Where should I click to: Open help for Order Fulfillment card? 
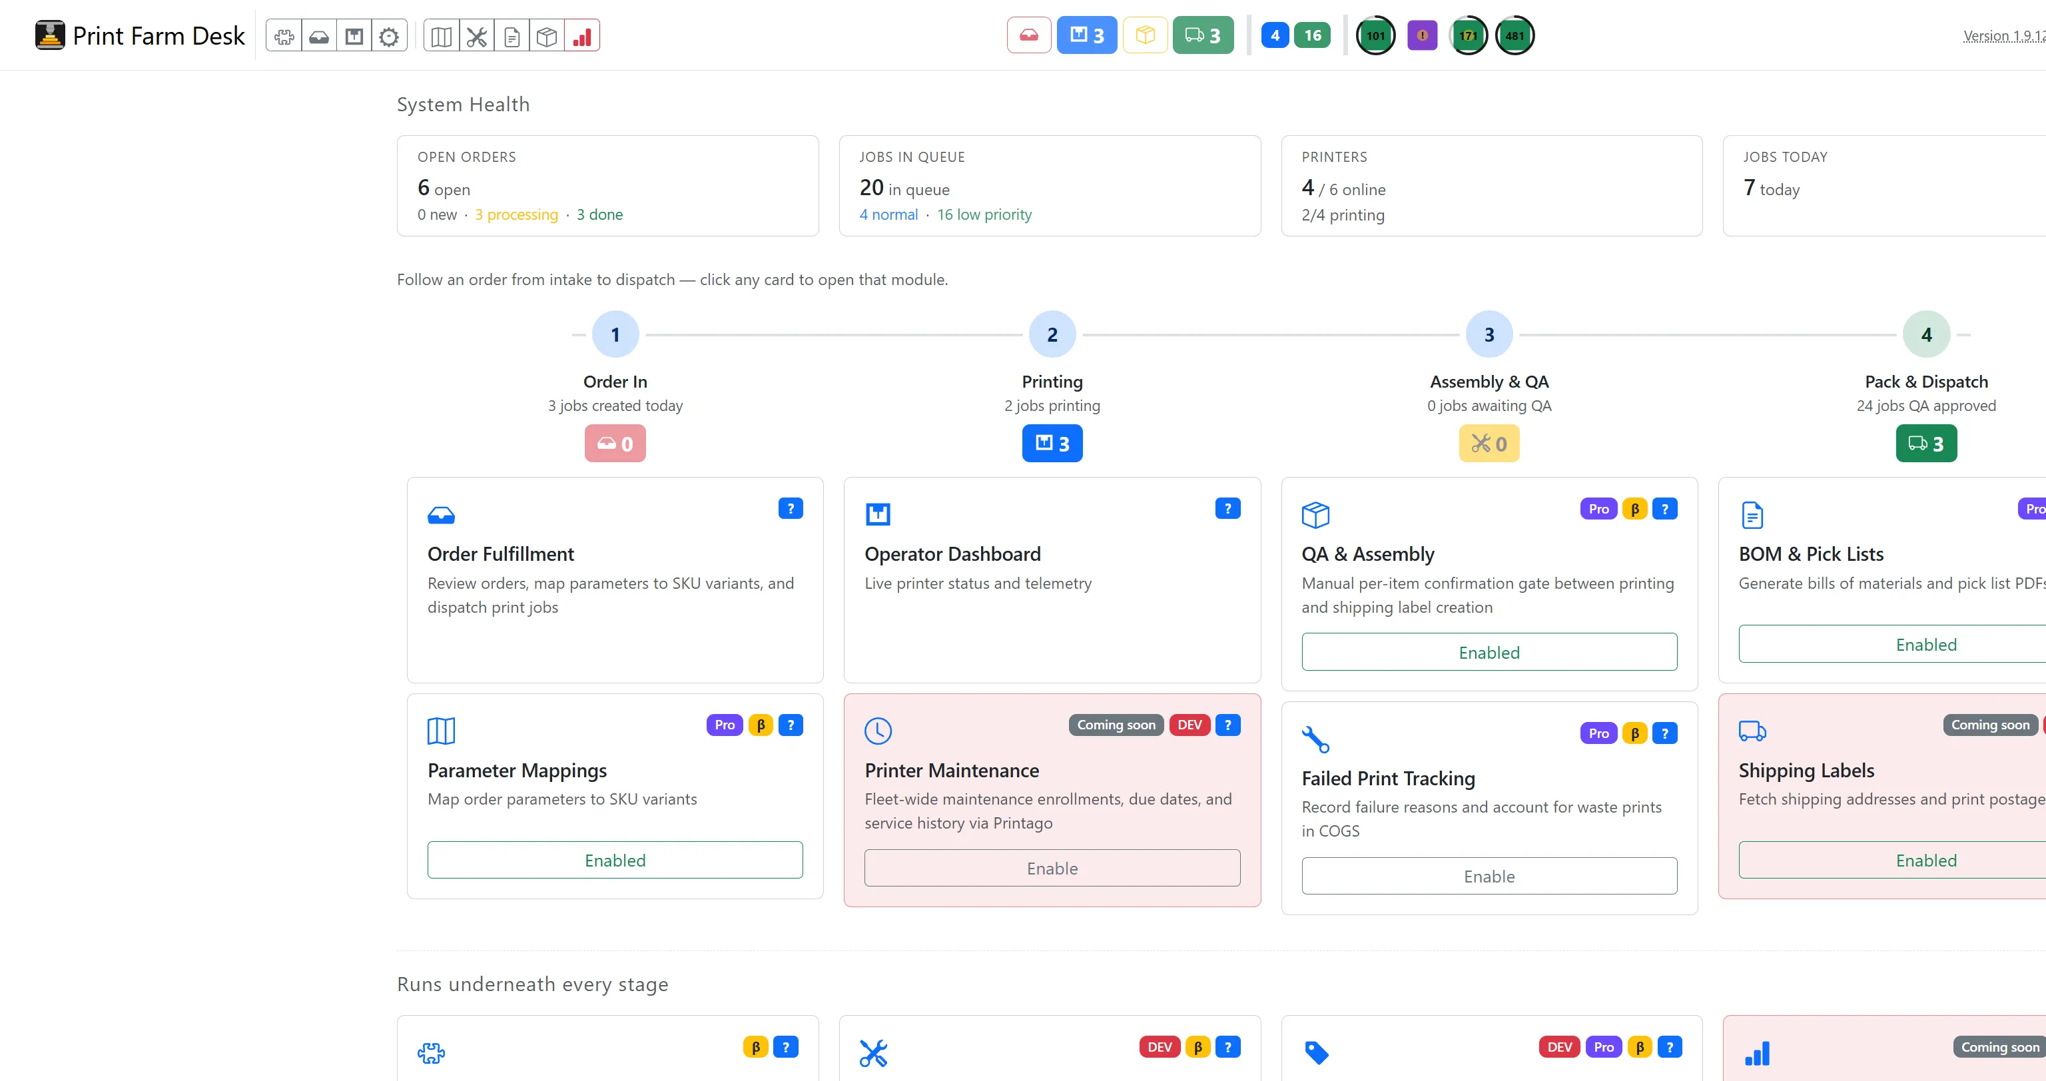791,508
